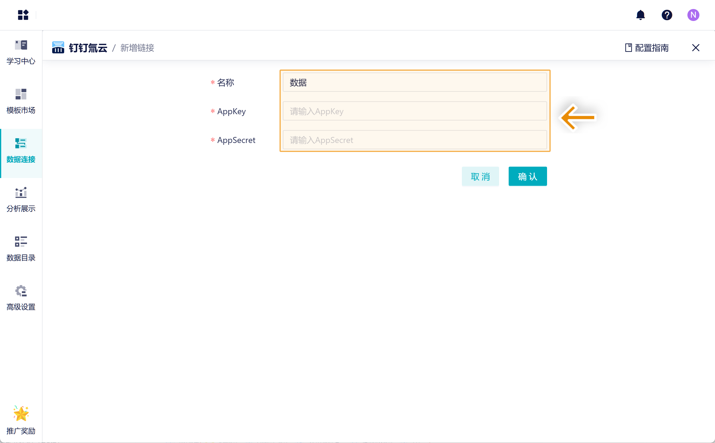Focus the AppSecret input field
The image size is (715, 443).
(x=414, y=140)
